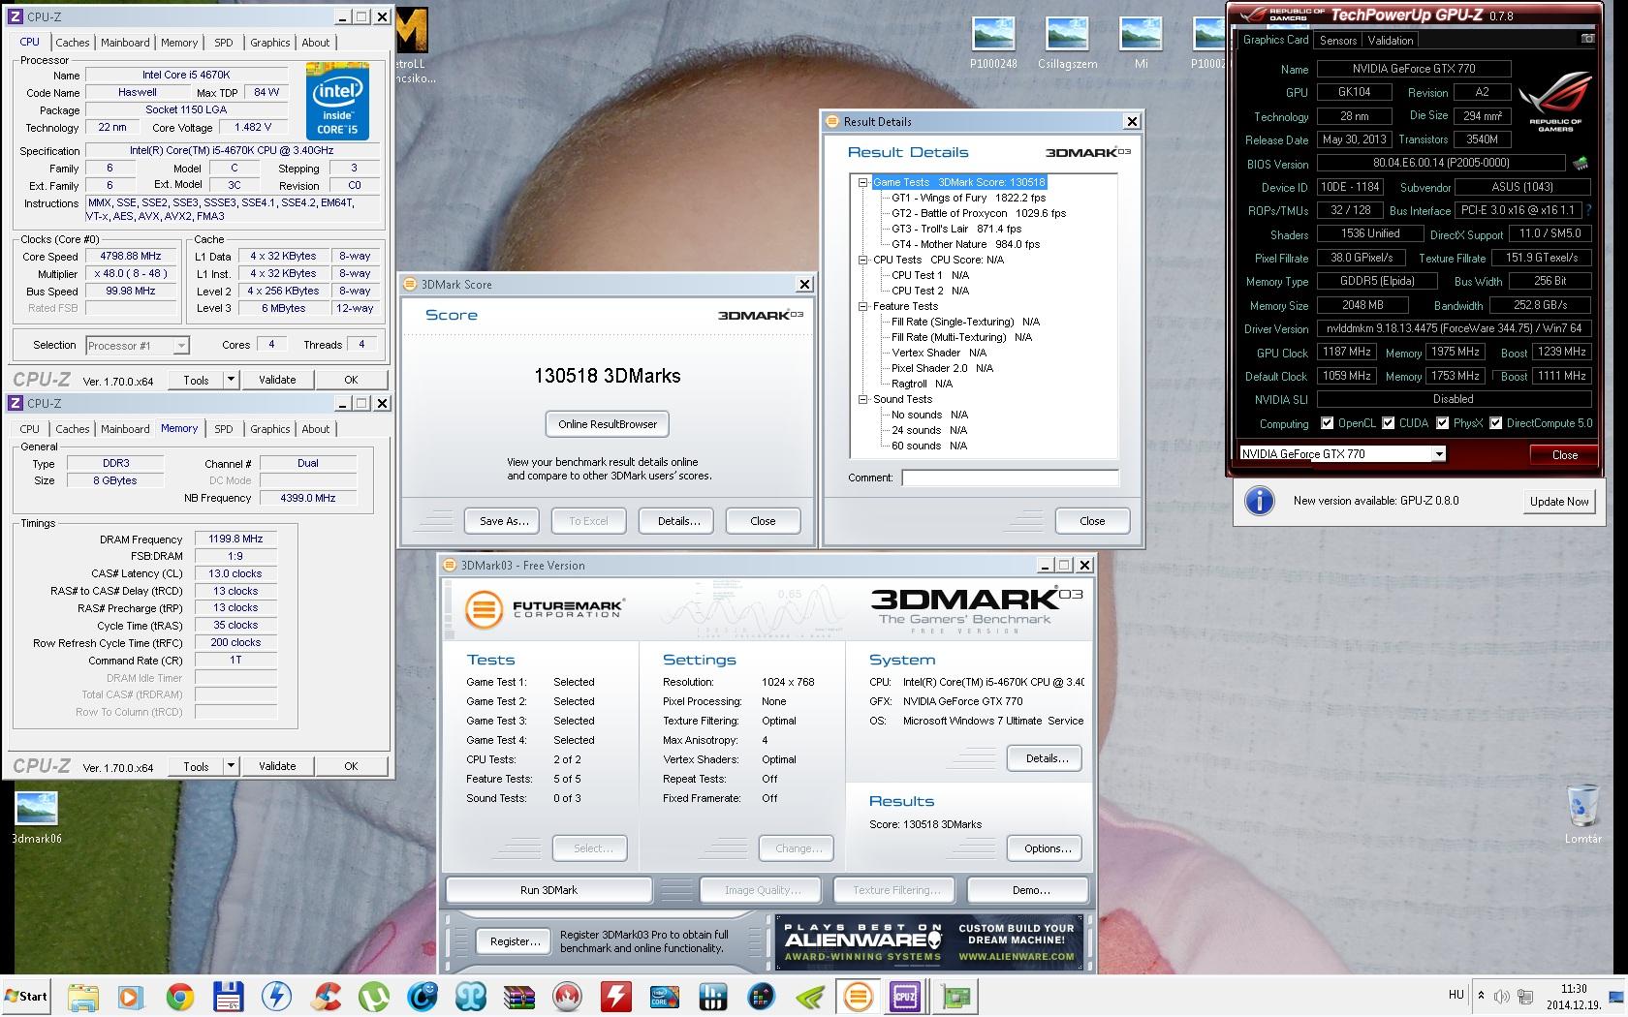Switch to Caches tab in upper CPU-Z window

pyautogui.click(x=73, y=43)
